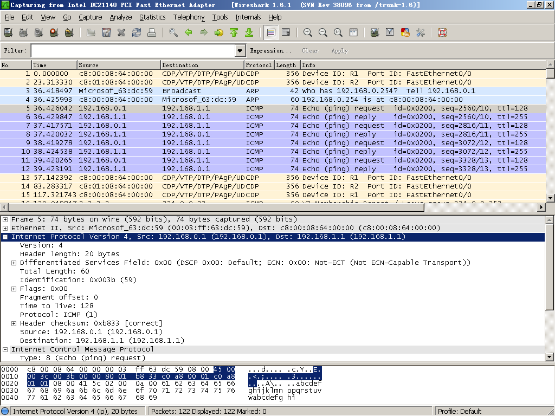This screenshot has height=416, width=555.
Task: Stop the running capture icon
Action: (x=54, y=33)
